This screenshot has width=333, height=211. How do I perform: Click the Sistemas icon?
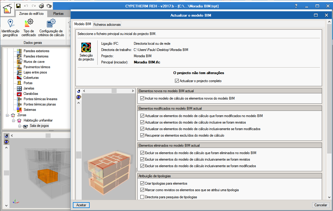pyautogui.click(x=19, y=110)
